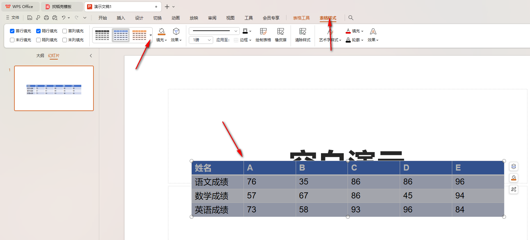Select slide 1 thumbnail
The width and height of the screenshot is (530, 240).
point(54,88)
